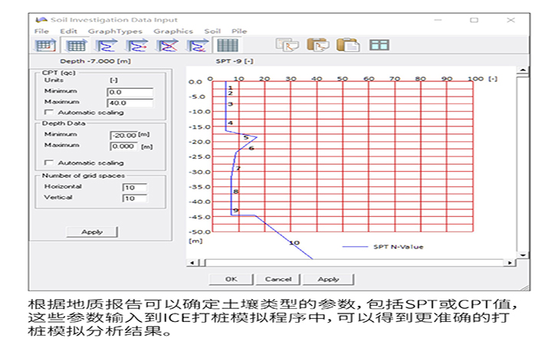Image resolution: width=558 pixels, height=345 pixels.
Task: Open the Soil menu
Action: [x=212, y=31]
